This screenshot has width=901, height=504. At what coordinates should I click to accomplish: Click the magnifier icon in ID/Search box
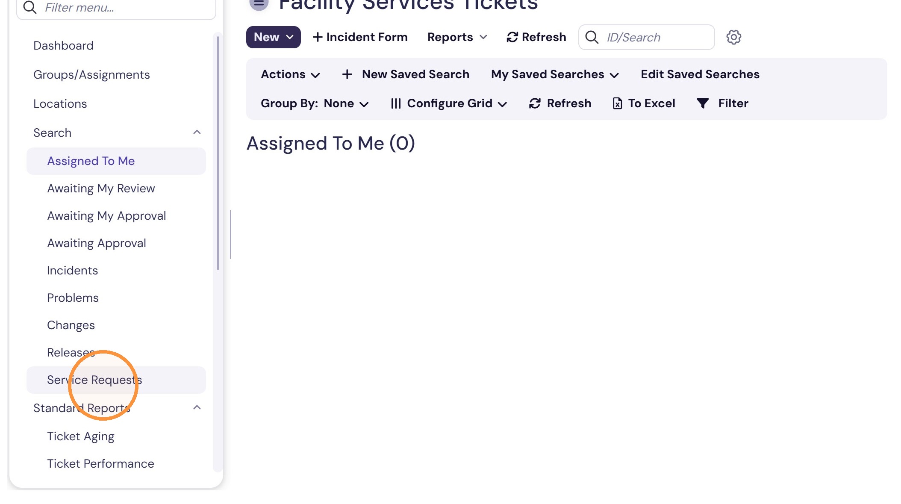592,37
